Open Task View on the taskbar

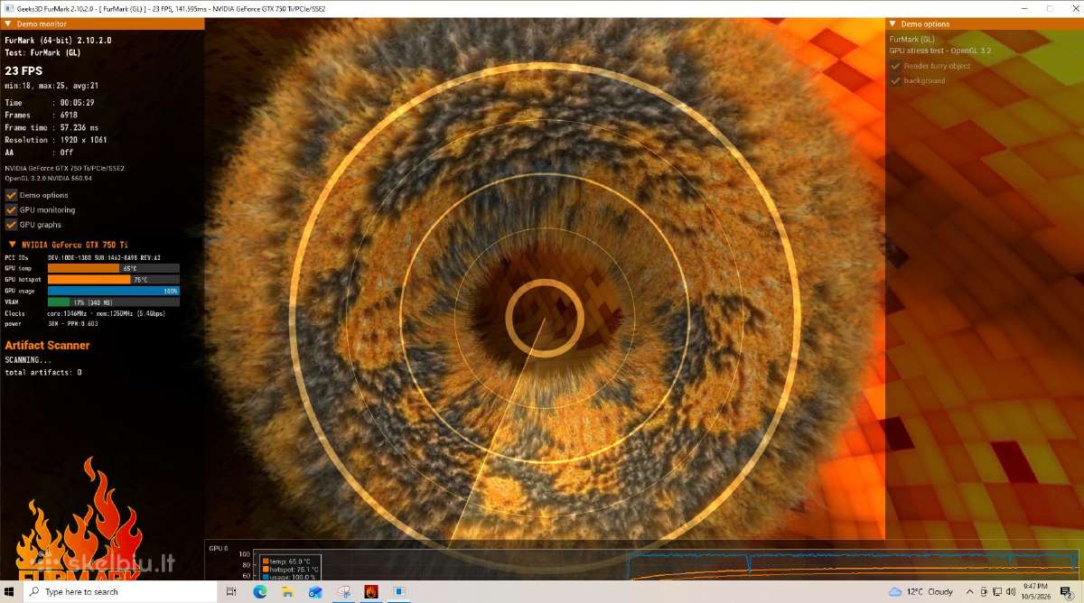click(231, 591)
